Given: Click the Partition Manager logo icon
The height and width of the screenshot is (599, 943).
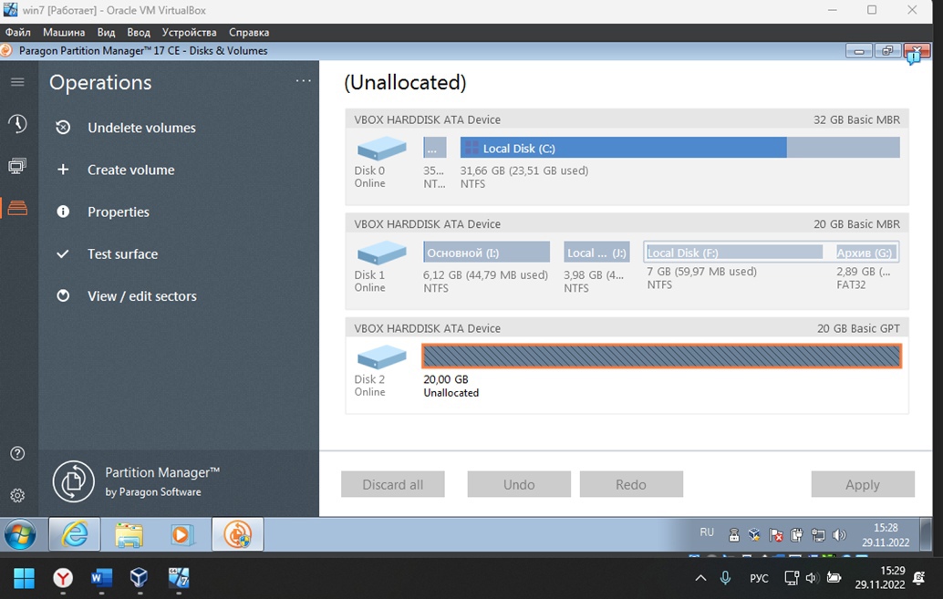Looking at the screenshot, I should (73, 481).
